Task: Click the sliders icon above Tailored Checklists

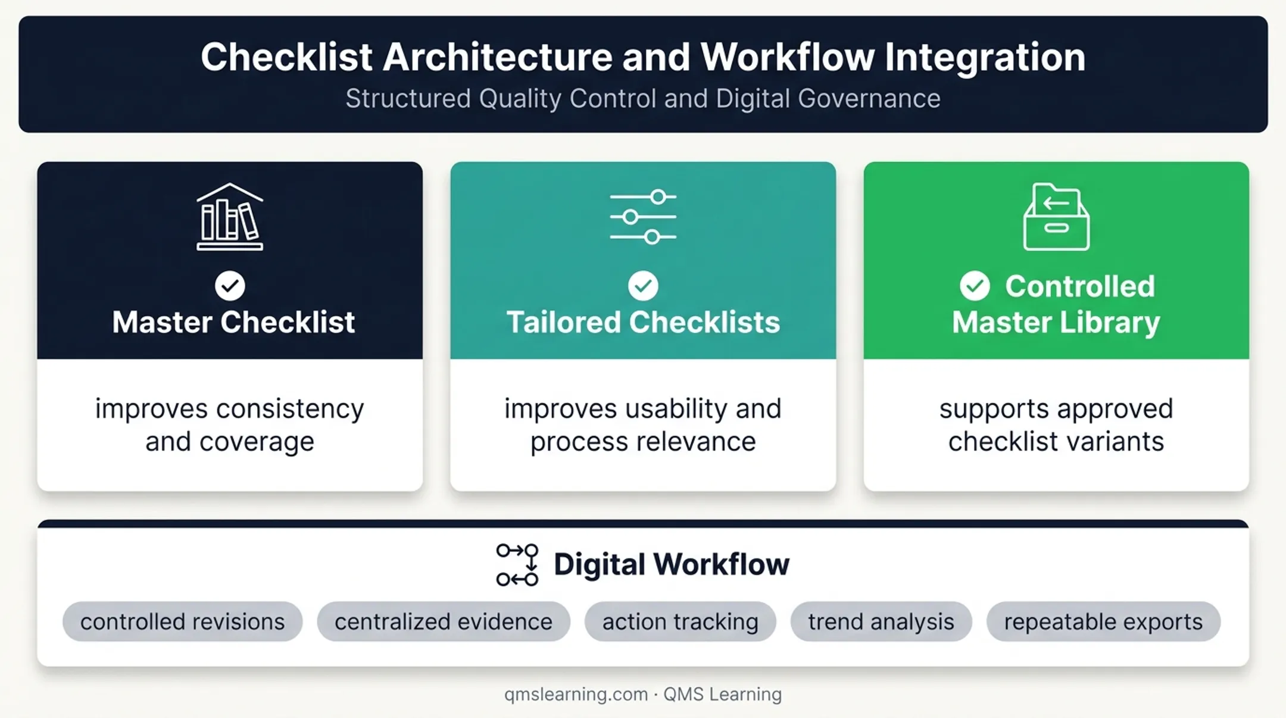Action: coord(643,217)
